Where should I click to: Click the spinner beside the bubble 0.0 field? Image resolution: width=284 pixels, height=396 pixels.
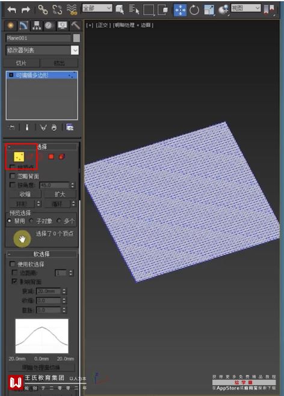[x=64, y=310]
